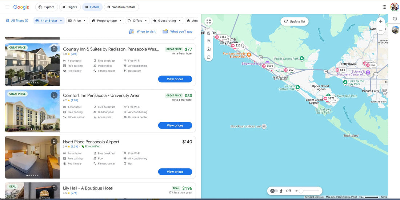Screen dimensions: 400x200
Task: Open Comfort Inn Pensacola - University Area title
Action: pyautogui.click(x=101, y=95)
